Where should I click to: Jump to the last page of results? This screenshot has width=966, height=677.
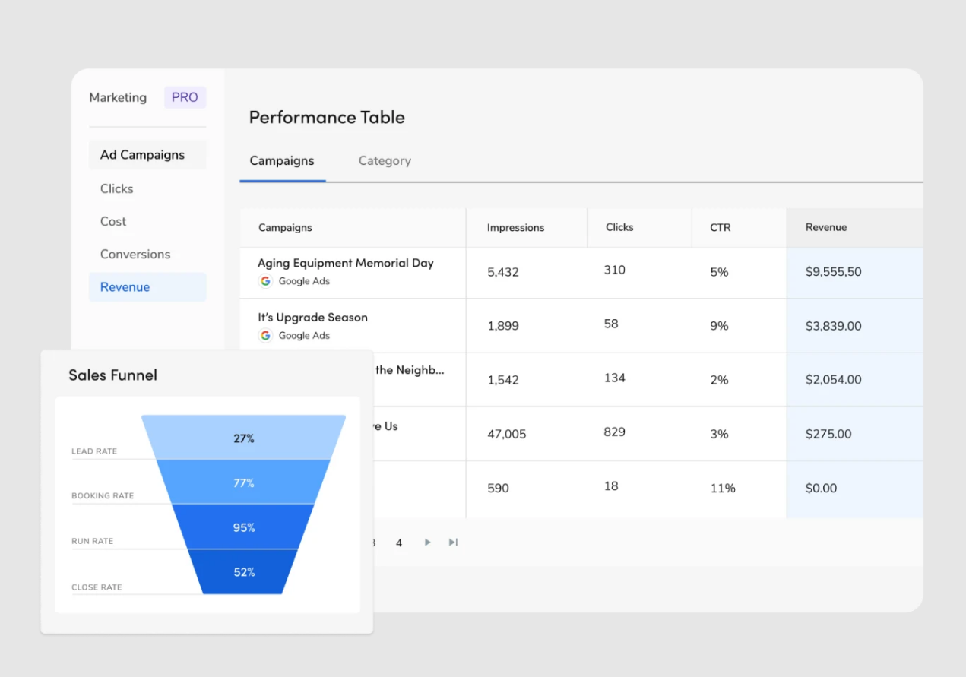(x=453, y=543)
